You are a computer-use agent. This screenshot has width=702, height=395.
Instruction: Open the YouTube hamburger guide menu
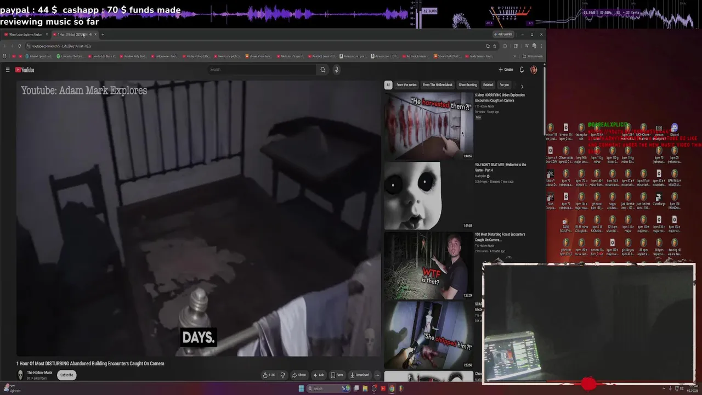pyautogui.click(x=8, y=70)
